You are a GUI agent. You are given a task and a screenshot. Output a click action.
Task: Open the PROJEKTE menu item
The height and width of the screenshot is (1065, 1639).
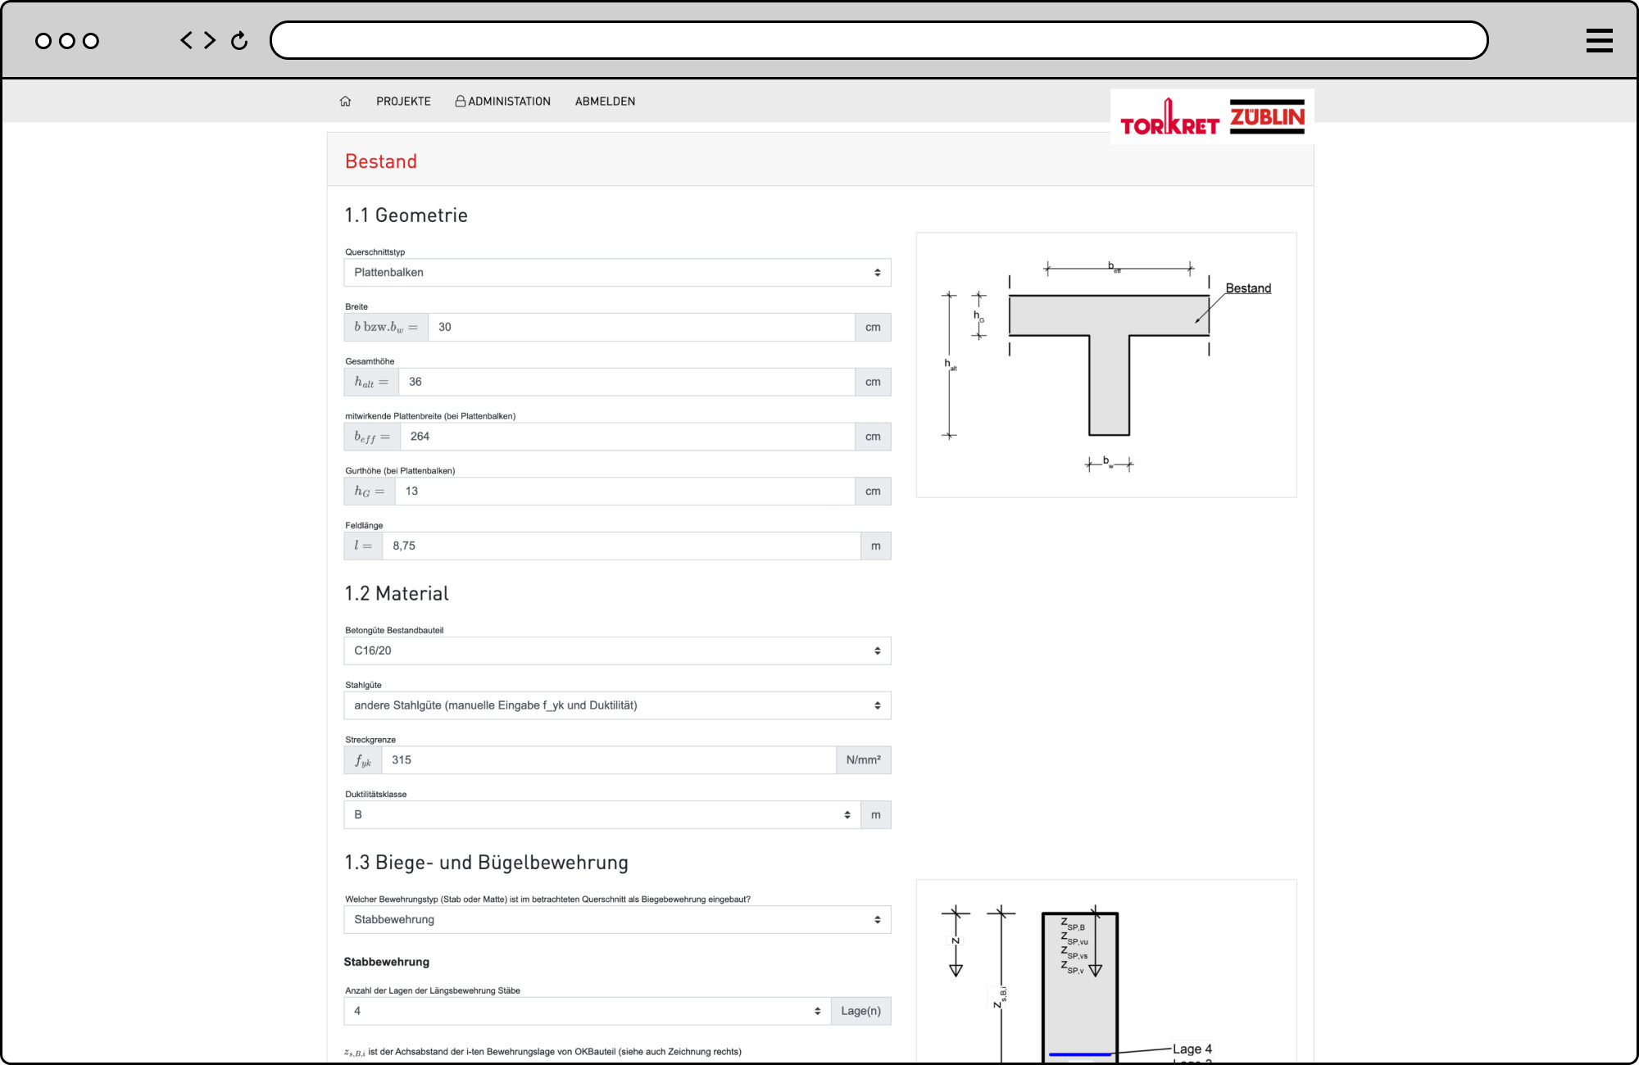click(403, 102)
